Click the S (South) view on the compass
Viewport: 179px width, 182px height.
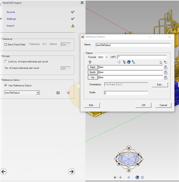(139, 154)
